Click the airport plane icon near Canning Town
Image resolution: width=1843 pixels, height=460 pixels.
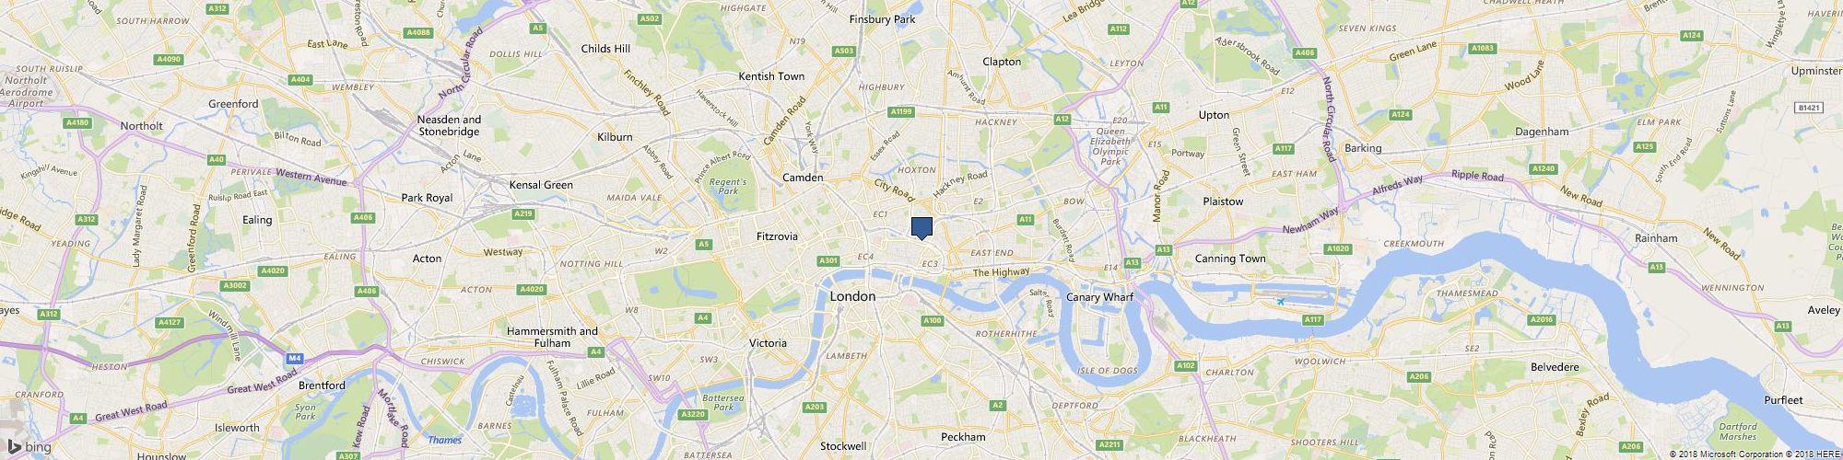pos(1281,302)
